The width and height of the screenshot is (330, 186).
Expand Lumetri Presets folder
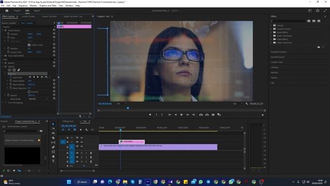pyautogui.click(x=272, y=29)
